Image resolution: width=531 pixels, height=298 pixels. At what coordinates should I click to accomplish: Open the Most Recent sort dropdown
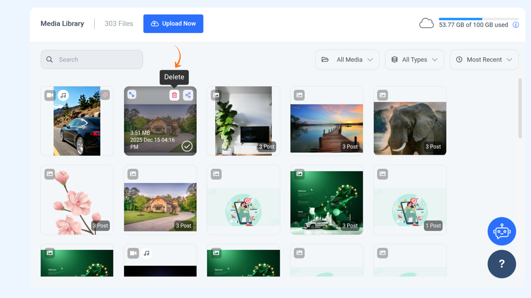click(484, 60)
